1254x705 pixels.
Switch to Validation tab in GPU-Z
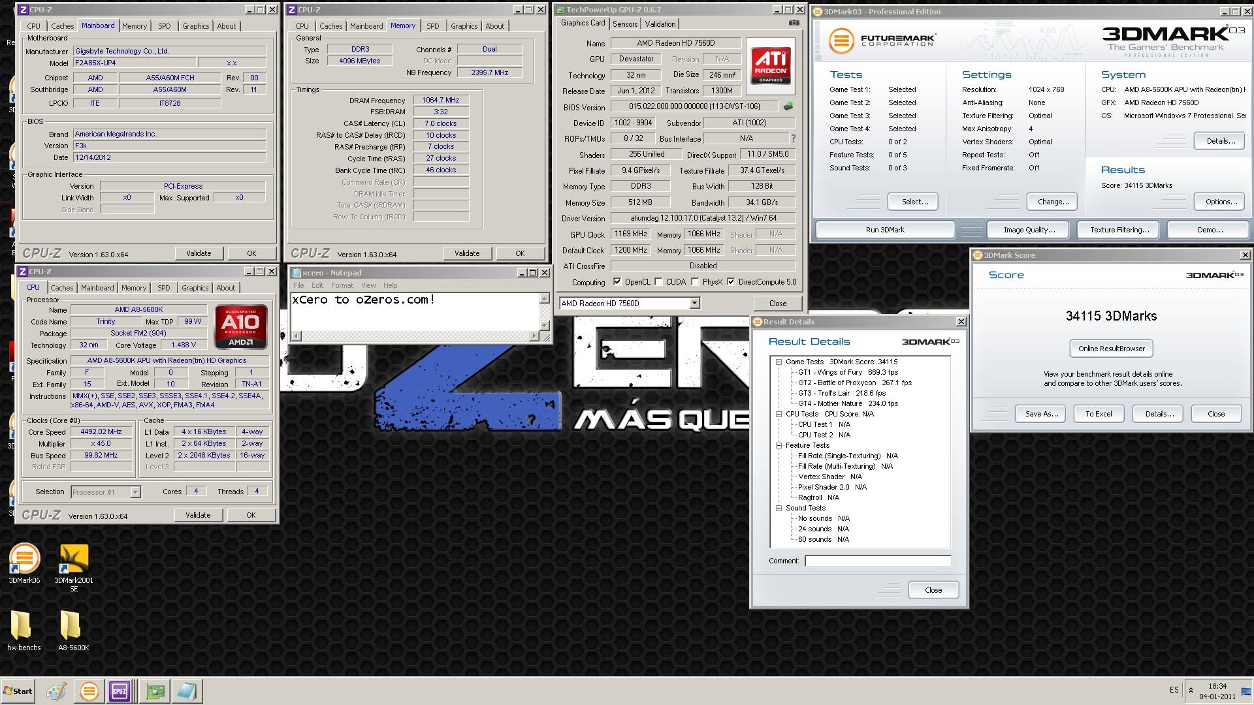pyautogui.click(x=660, y=24)
